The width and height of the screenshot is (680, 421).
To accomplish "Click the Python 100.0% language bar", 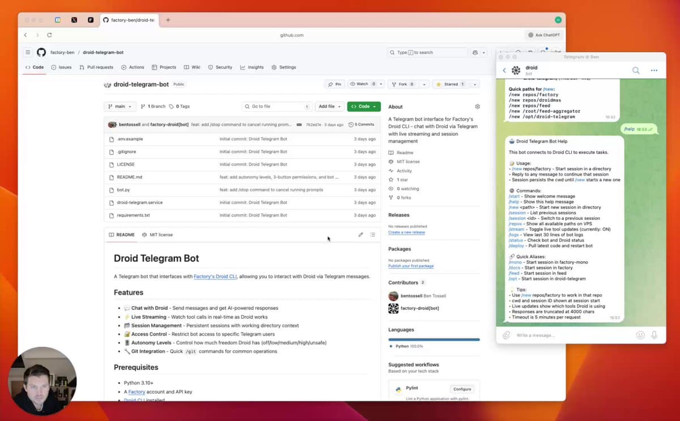I will tap(433, 339).
